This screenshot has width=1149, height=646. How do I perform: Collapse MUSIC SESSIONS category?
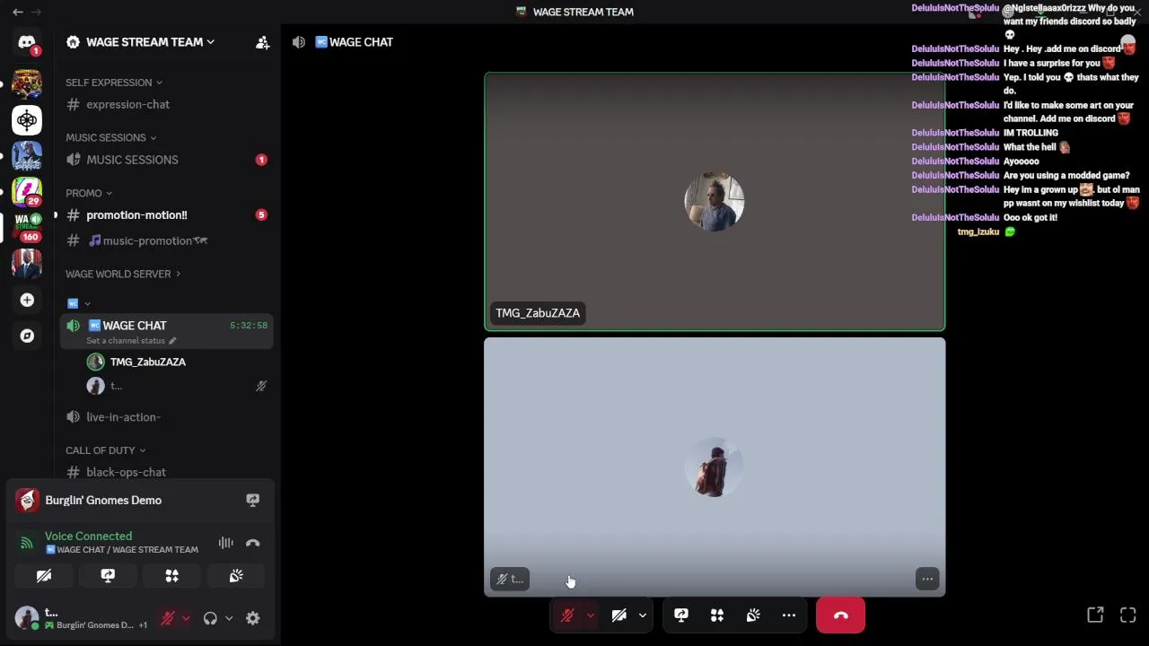(111, 137)
